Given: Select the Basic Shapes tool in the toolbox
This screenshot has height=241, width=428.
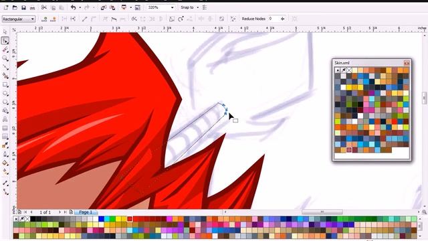Looking at the screenshot, I should (x=5, y=110).
